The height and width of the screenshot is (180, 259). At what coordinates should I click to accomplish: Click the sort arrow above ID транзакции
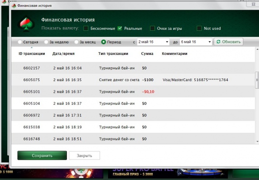[32, 48]
